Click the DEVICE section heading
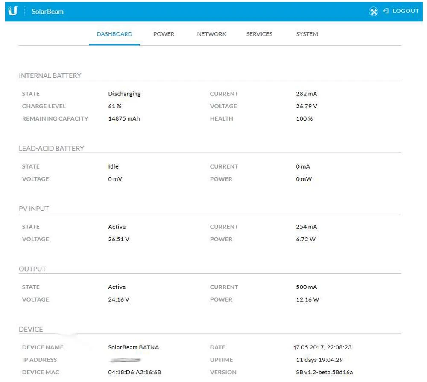Image resolution: width=427 pixels, height=382 pixels. (31, 329)
